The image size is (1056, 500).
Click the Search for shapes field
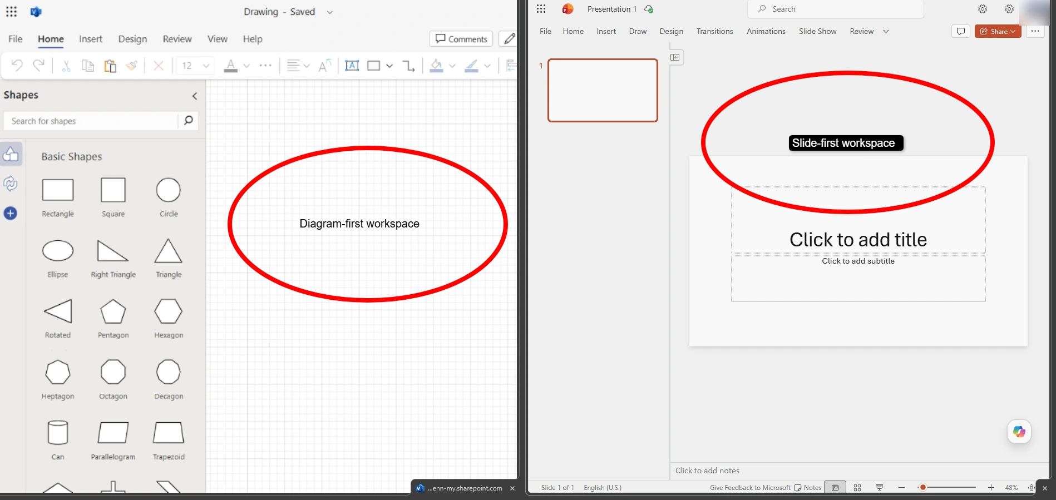[91, 121]
